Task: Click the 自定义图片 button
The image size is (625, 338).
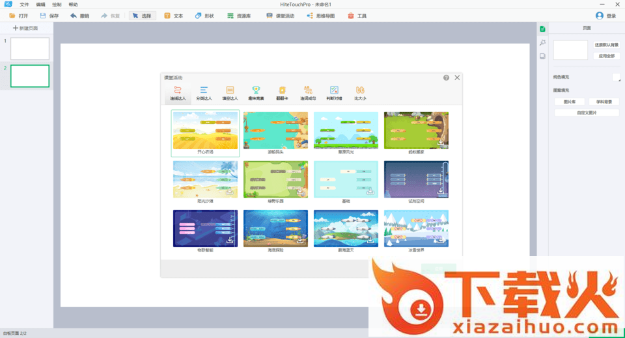Action: tap(587, 112)
